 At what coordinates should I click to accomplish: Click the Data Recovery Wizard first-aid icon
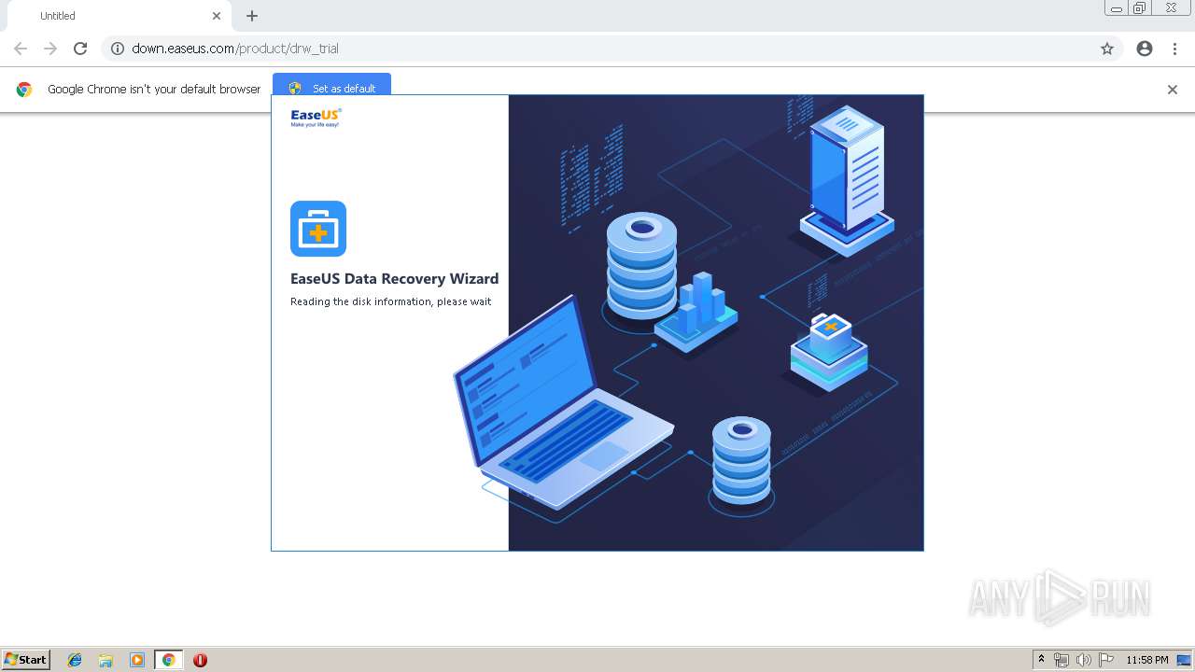click(x=318, y=229)
